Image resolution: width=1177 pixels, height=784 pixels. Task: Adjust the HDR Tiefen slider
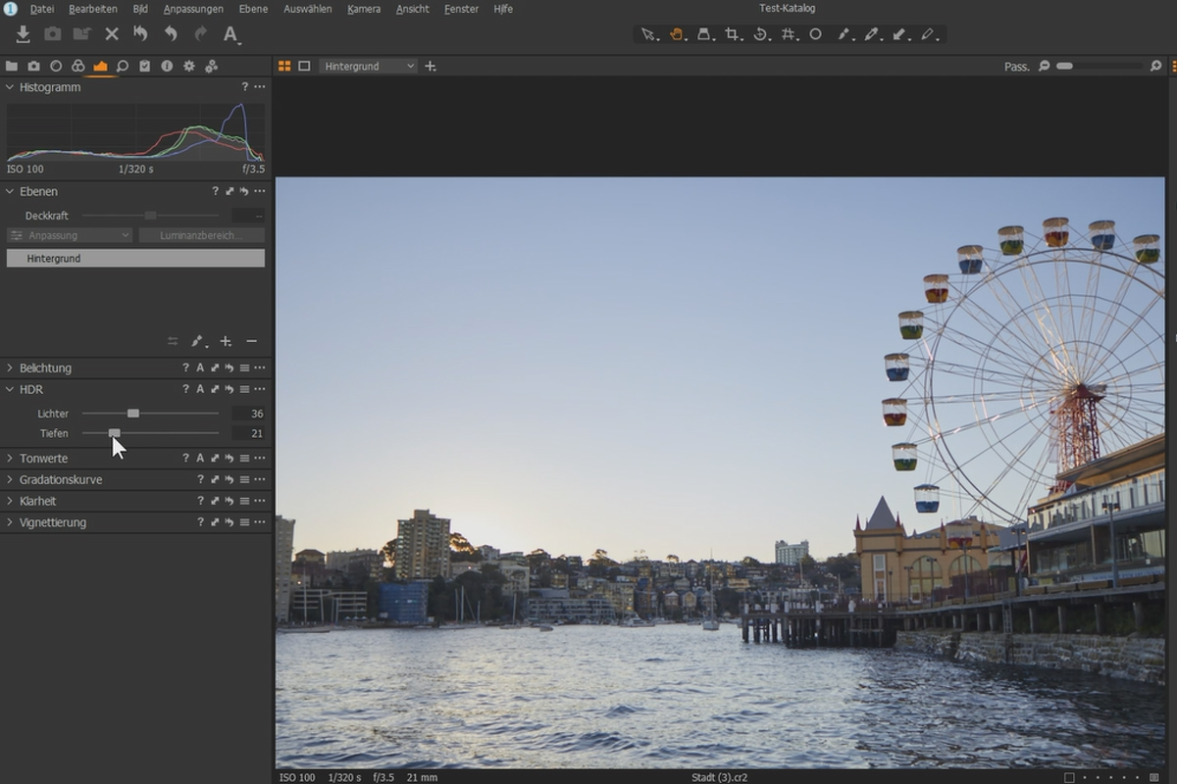pos(115,433)
